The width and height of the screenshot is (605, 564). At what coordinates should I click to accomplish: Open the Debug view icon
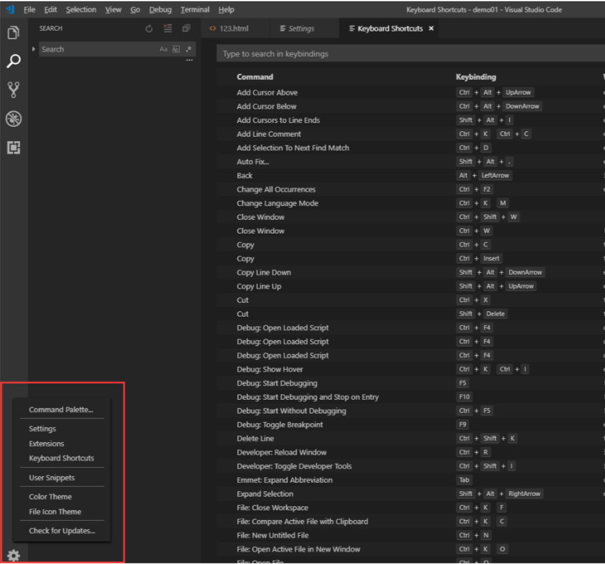tap(14, 118)
